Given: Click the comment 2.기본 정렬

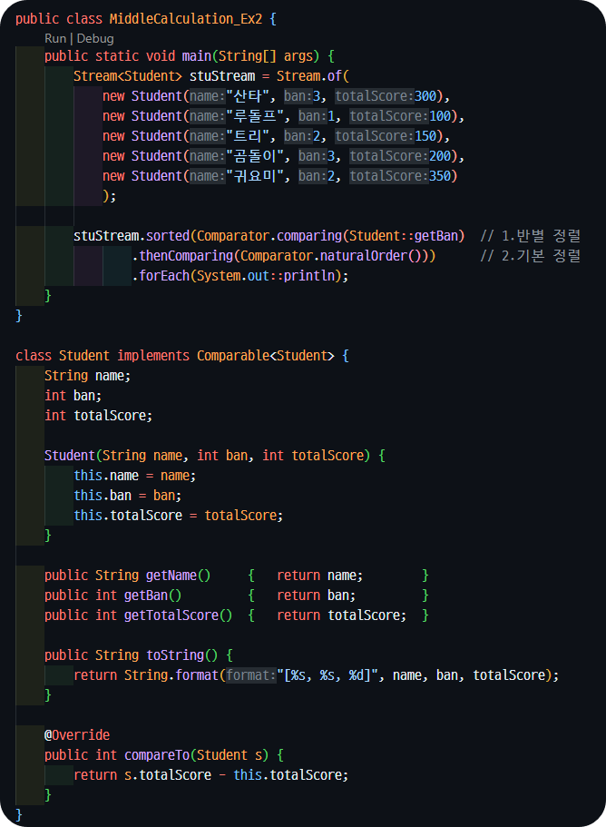Looking at the screenshot, I should [530, 256].
